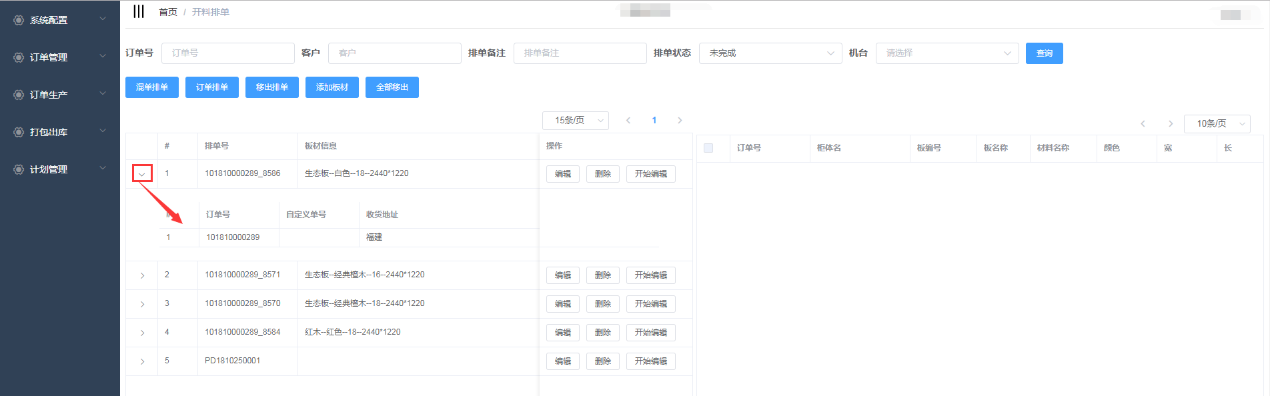Image resolution: width=1270 pixels, height=396 pixels.
Task: Click the 打包出库 sidebar icon
Action: click(x=19, y=132)
